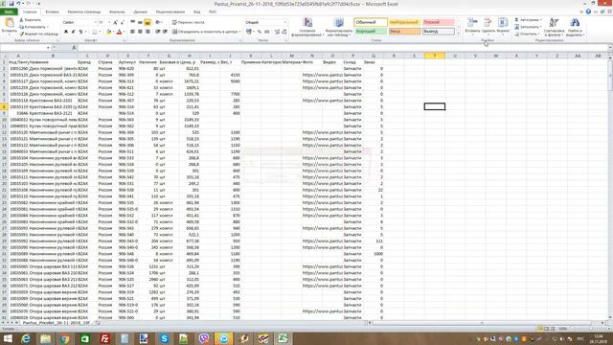
Task: Switch to the Page Layout (Разметка страницы) tab
Action: (84, 12)
